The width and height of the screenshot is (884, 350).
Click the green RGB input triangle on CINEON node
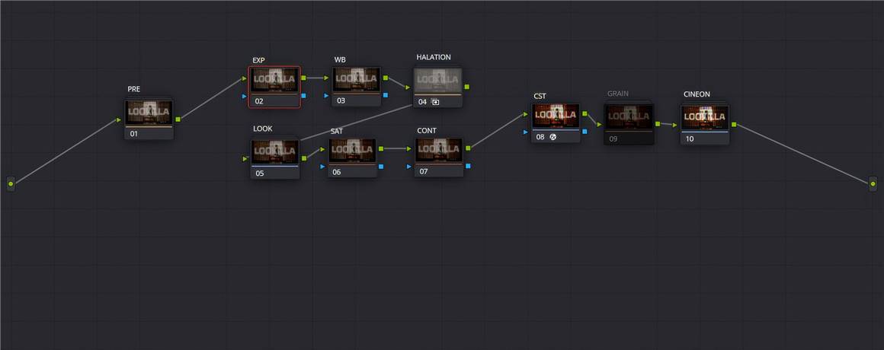click(x=675, y=125)
